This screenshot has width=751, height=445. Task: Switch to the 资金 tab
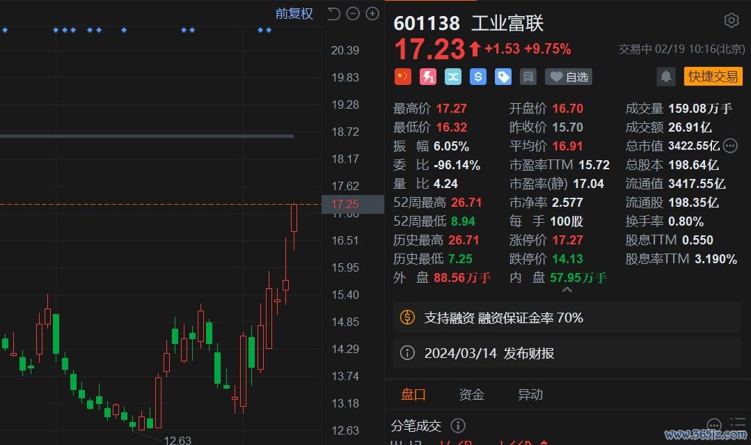tap(471, 394)
